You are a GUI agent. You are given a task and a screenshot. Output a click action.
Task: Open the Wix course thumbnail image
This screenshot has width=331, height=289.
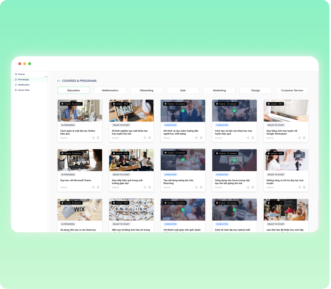(x=80, y=210)
